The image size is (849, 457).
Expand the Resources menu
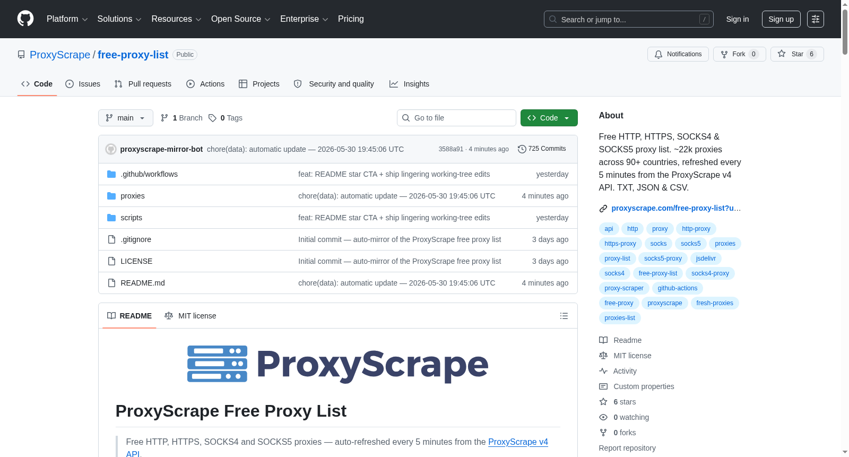(x=176, y=19)
